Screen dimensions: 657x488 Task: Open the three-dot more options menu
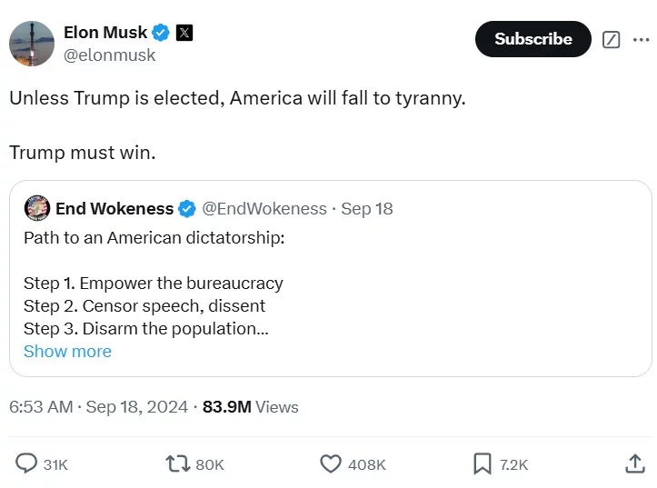pyautogui.click(x=642, y=40)
